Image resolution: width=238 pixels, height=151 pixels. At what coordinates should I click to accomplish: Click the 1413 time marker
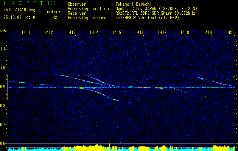pyautogui.click(x=72, y=32)
